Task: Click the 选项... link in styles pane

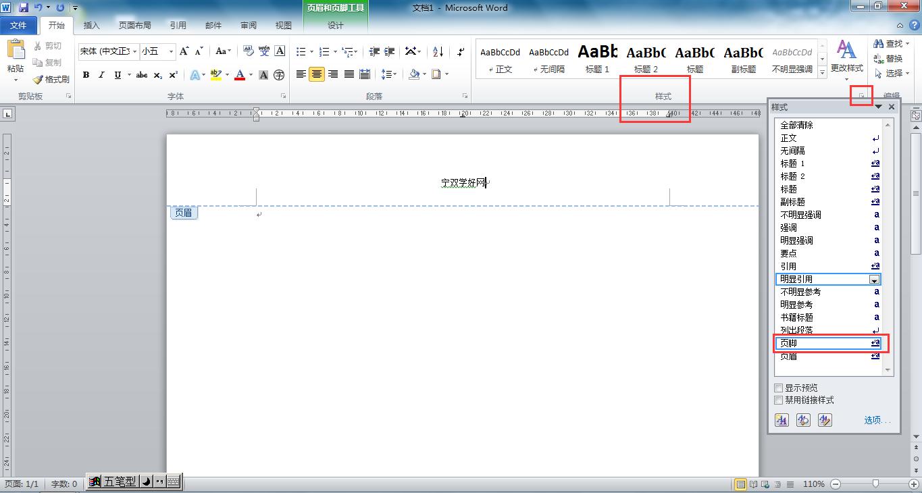Action: [877, 420]
